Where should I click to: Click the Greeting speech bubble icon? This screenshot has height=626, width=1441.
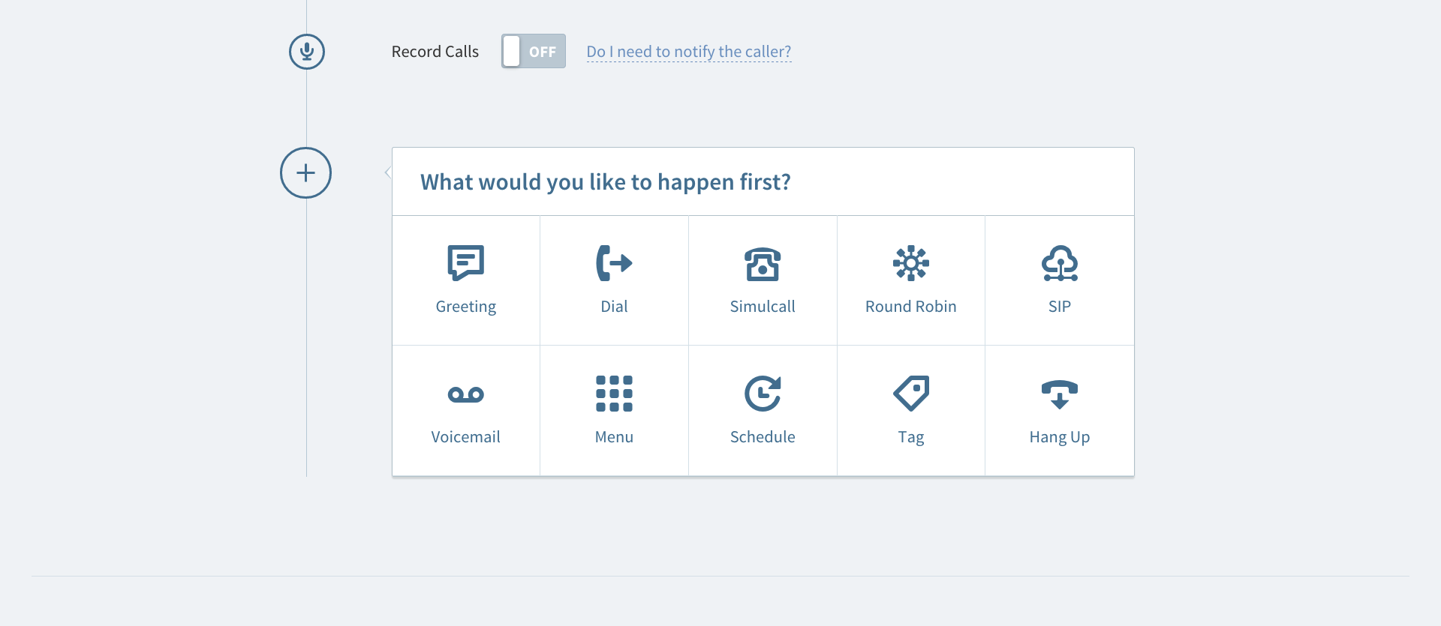click(465, 262)
